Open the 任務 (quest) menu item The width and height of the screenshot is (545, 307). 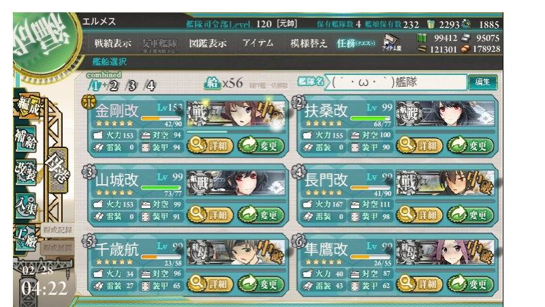pyautogui.click(x=355, y=44)
